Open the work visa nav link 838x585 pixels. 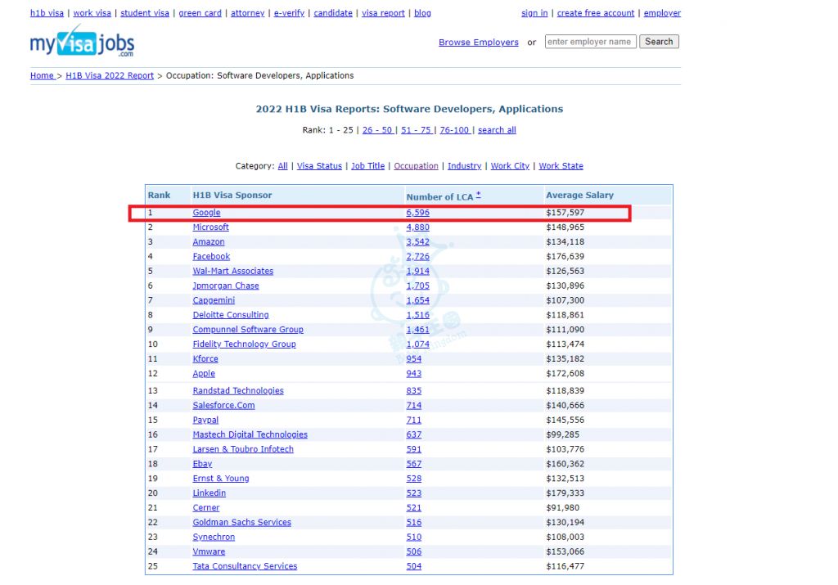click(92, 13)
